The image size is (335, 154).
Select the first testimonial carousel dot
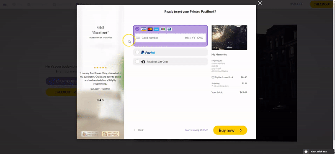pyautogui.click(x=98, y=100)
